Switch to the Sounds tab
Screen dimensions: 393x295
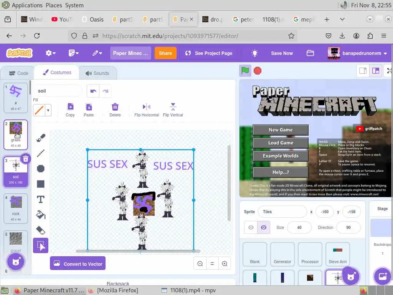click(x=97, y=73)
